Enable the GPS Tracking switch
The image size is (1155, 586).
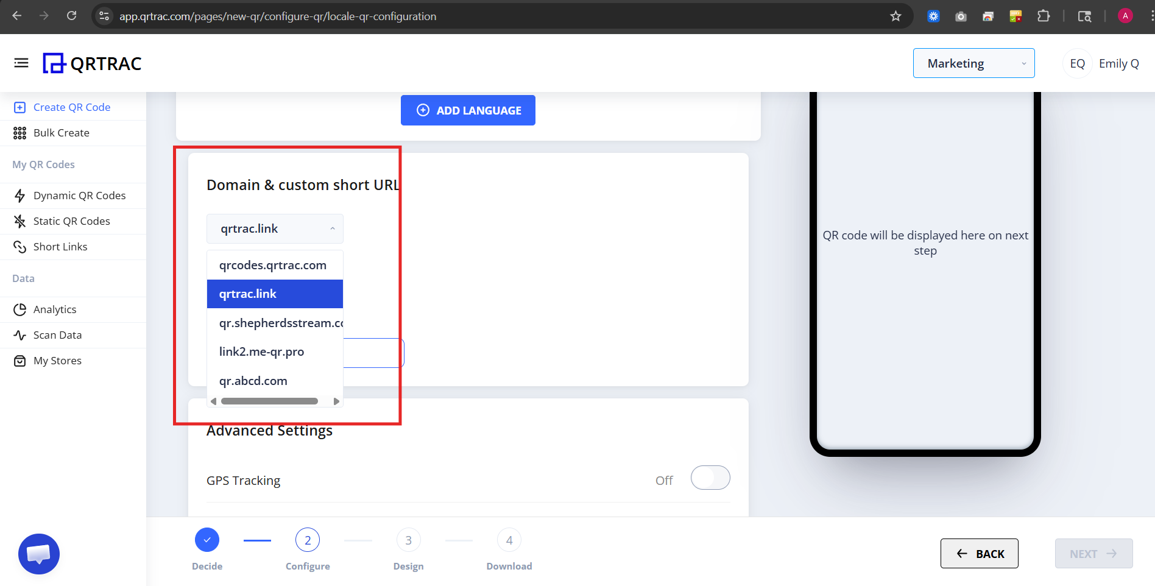click(710, 478)
